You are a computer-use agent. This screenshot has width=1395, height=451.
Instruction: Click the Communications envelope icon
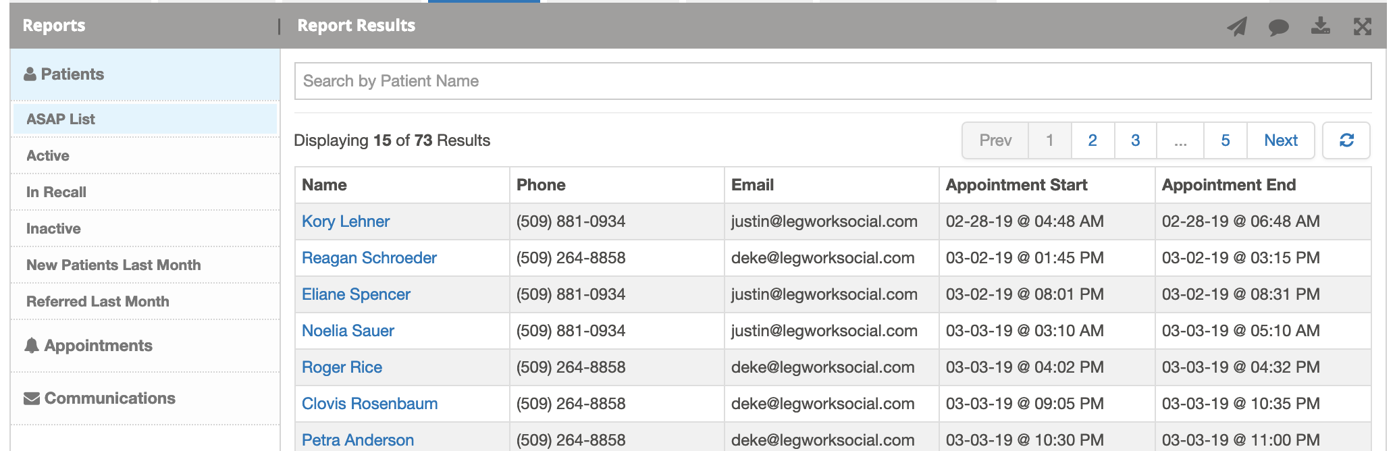tap(32, 398)
